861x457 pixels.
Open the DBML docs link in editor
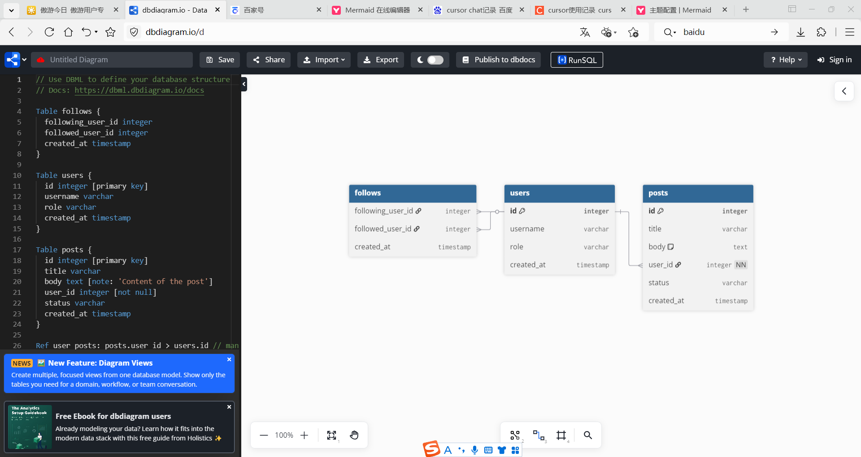coord(139,90)
